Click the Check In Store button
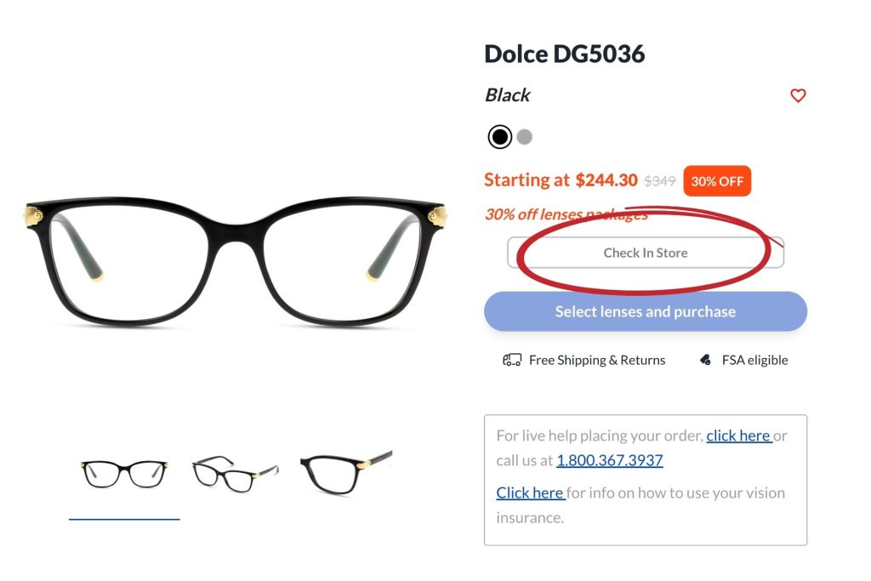This screenshot has height=581, width=871. point(645,252)
